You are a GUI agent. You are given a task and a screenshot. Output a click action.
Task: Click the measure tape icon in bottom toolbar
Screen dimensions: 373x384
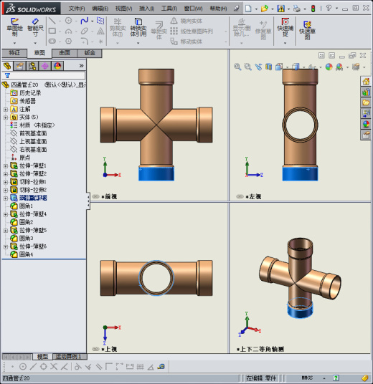click(x=161, y=366)
